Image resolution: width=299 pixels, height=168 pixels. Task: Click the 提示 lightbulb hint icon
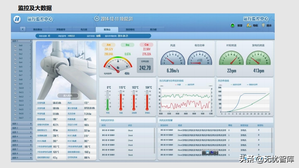(263, 25)
